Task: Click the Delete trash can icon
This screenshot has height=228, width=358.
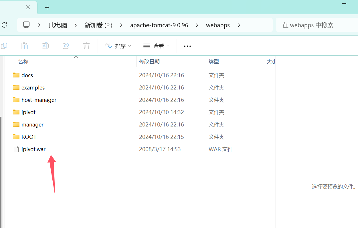Action: [86, 46]
